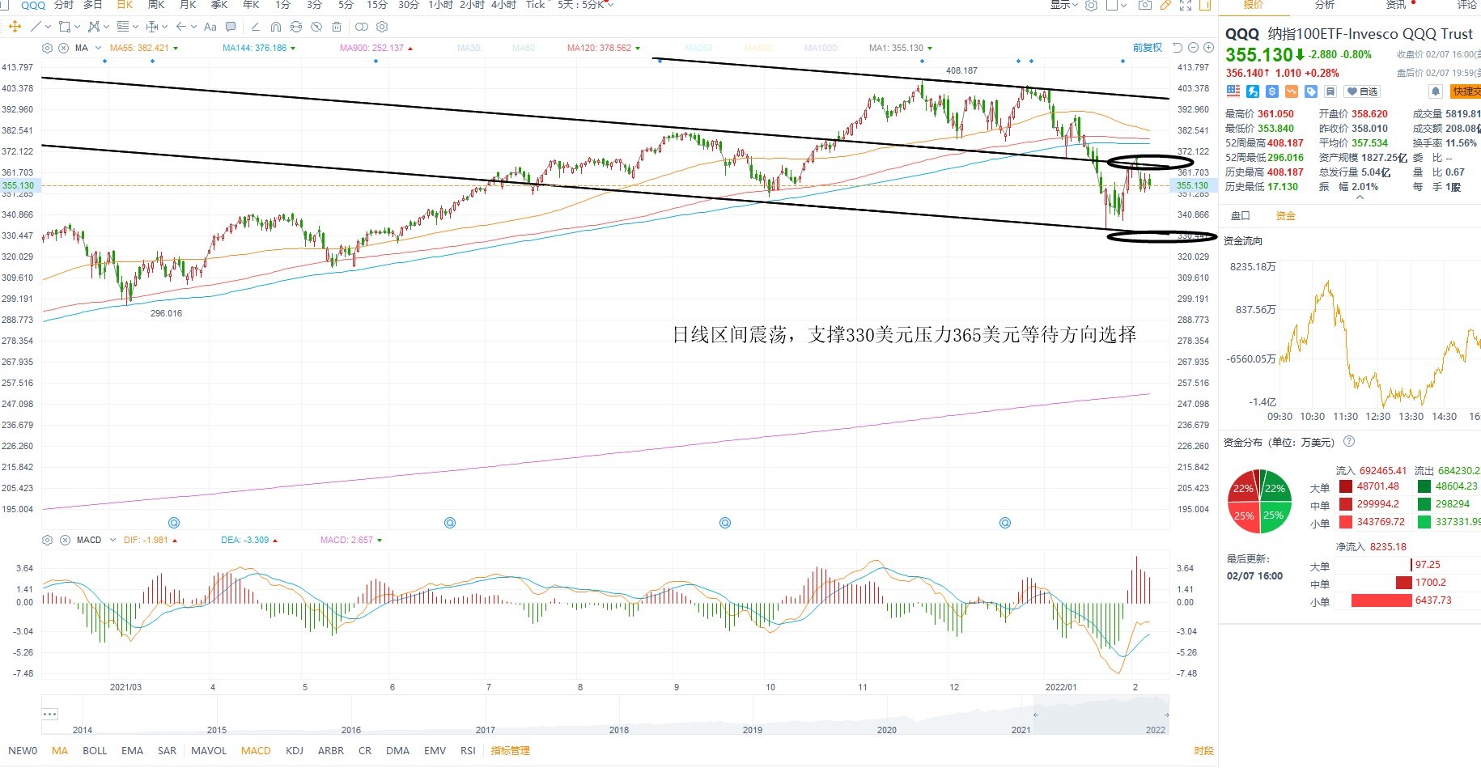Choose the price range measure tool
Image resolution: width=1481 pixels, height=768 pixels.
click(x=152, y=27)
